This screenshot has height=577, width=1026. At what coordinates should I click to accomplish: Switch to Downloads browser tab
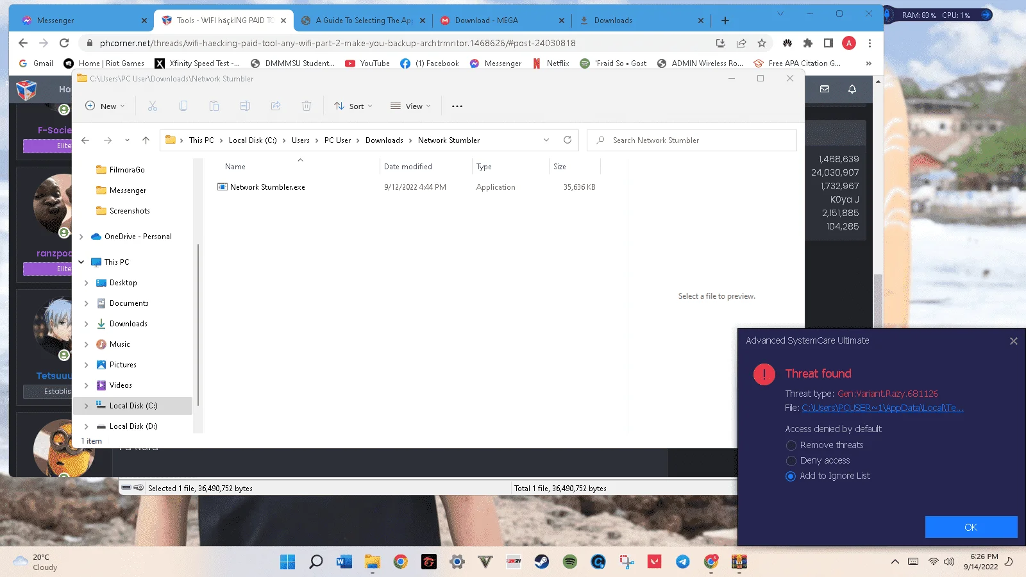(641, 21)
